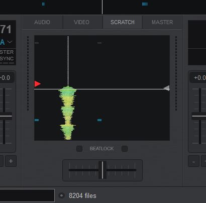Viewport: 206px width, 203px height.
Task: Click the circular icon beside 8204 files
Action: [x=62, y=195]
